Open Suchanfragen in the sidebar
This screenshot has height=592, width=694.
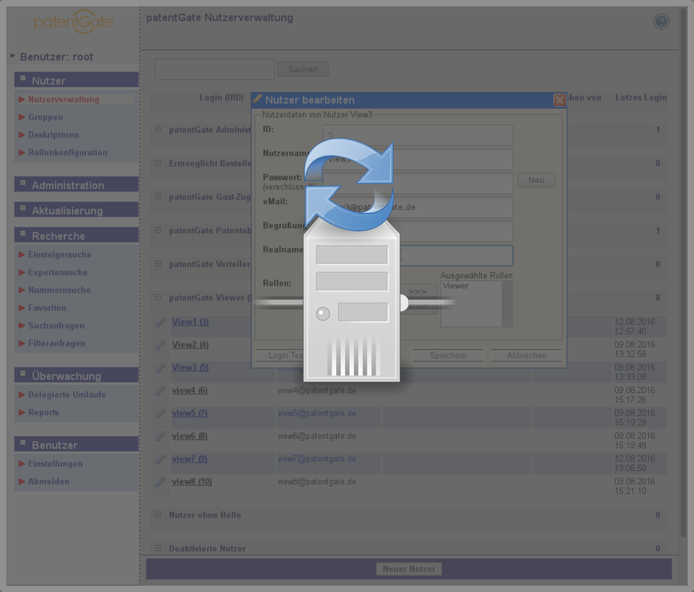56,325
